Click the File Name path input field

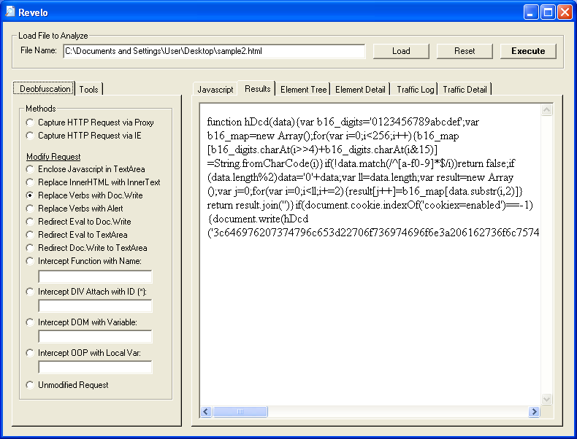(x=213, y=51)
